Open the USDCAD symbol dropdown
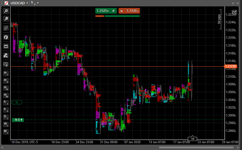 27,3
